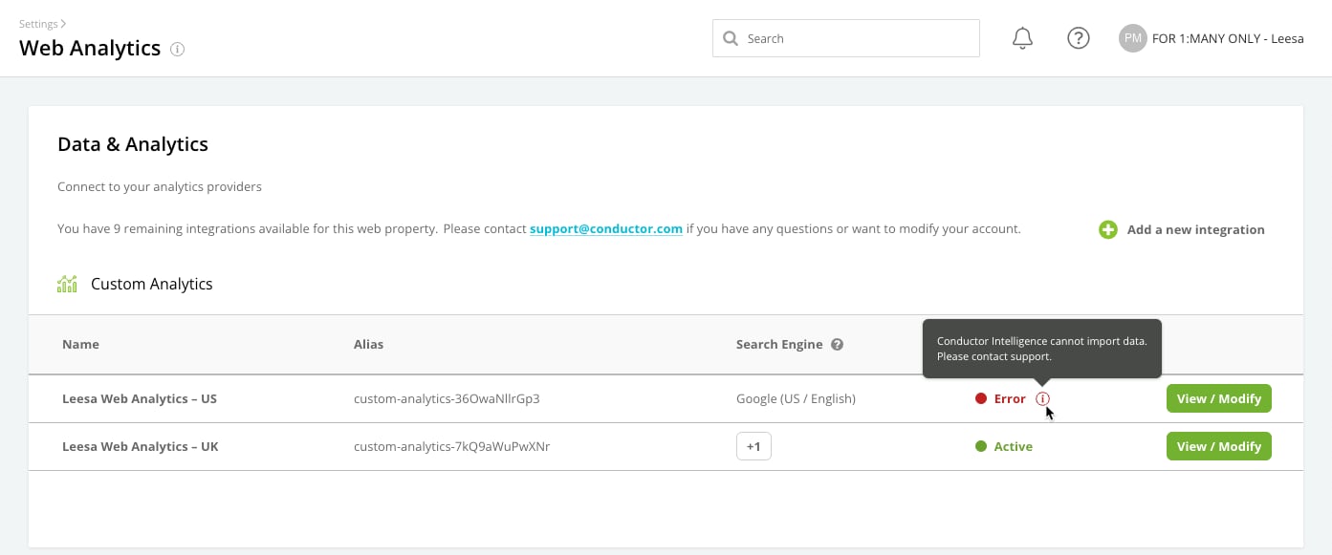The width and height of the screenshot is (1332, 555).
Task: Click the red error info icon
Action: pos(1042,399)
